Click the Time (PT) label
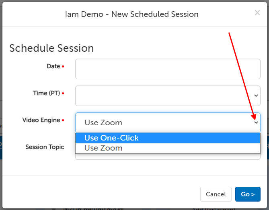Viewport: 269px width, 210px height. tap(46, 93)
